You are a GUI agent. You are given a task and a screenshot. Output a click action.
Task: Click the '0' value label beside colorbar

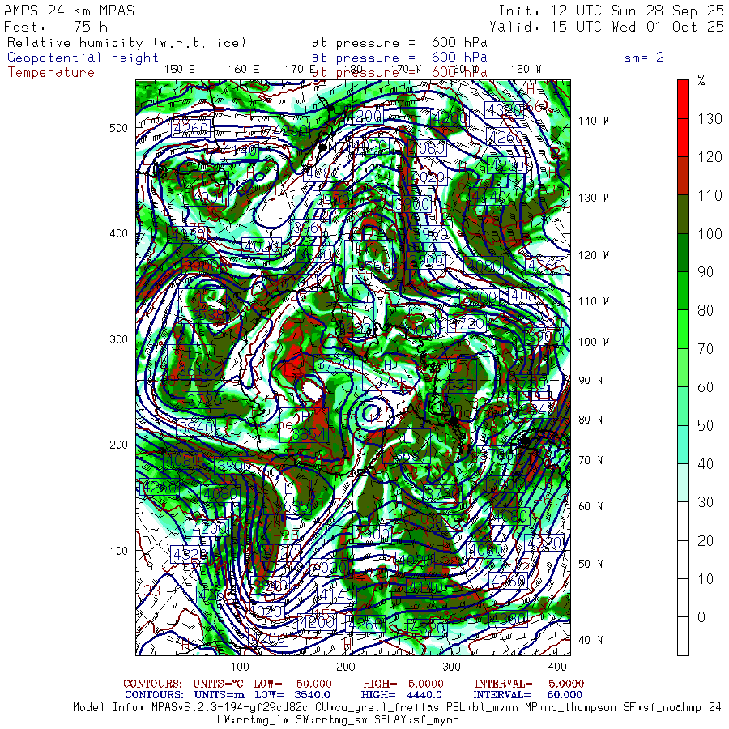point(701,617)
